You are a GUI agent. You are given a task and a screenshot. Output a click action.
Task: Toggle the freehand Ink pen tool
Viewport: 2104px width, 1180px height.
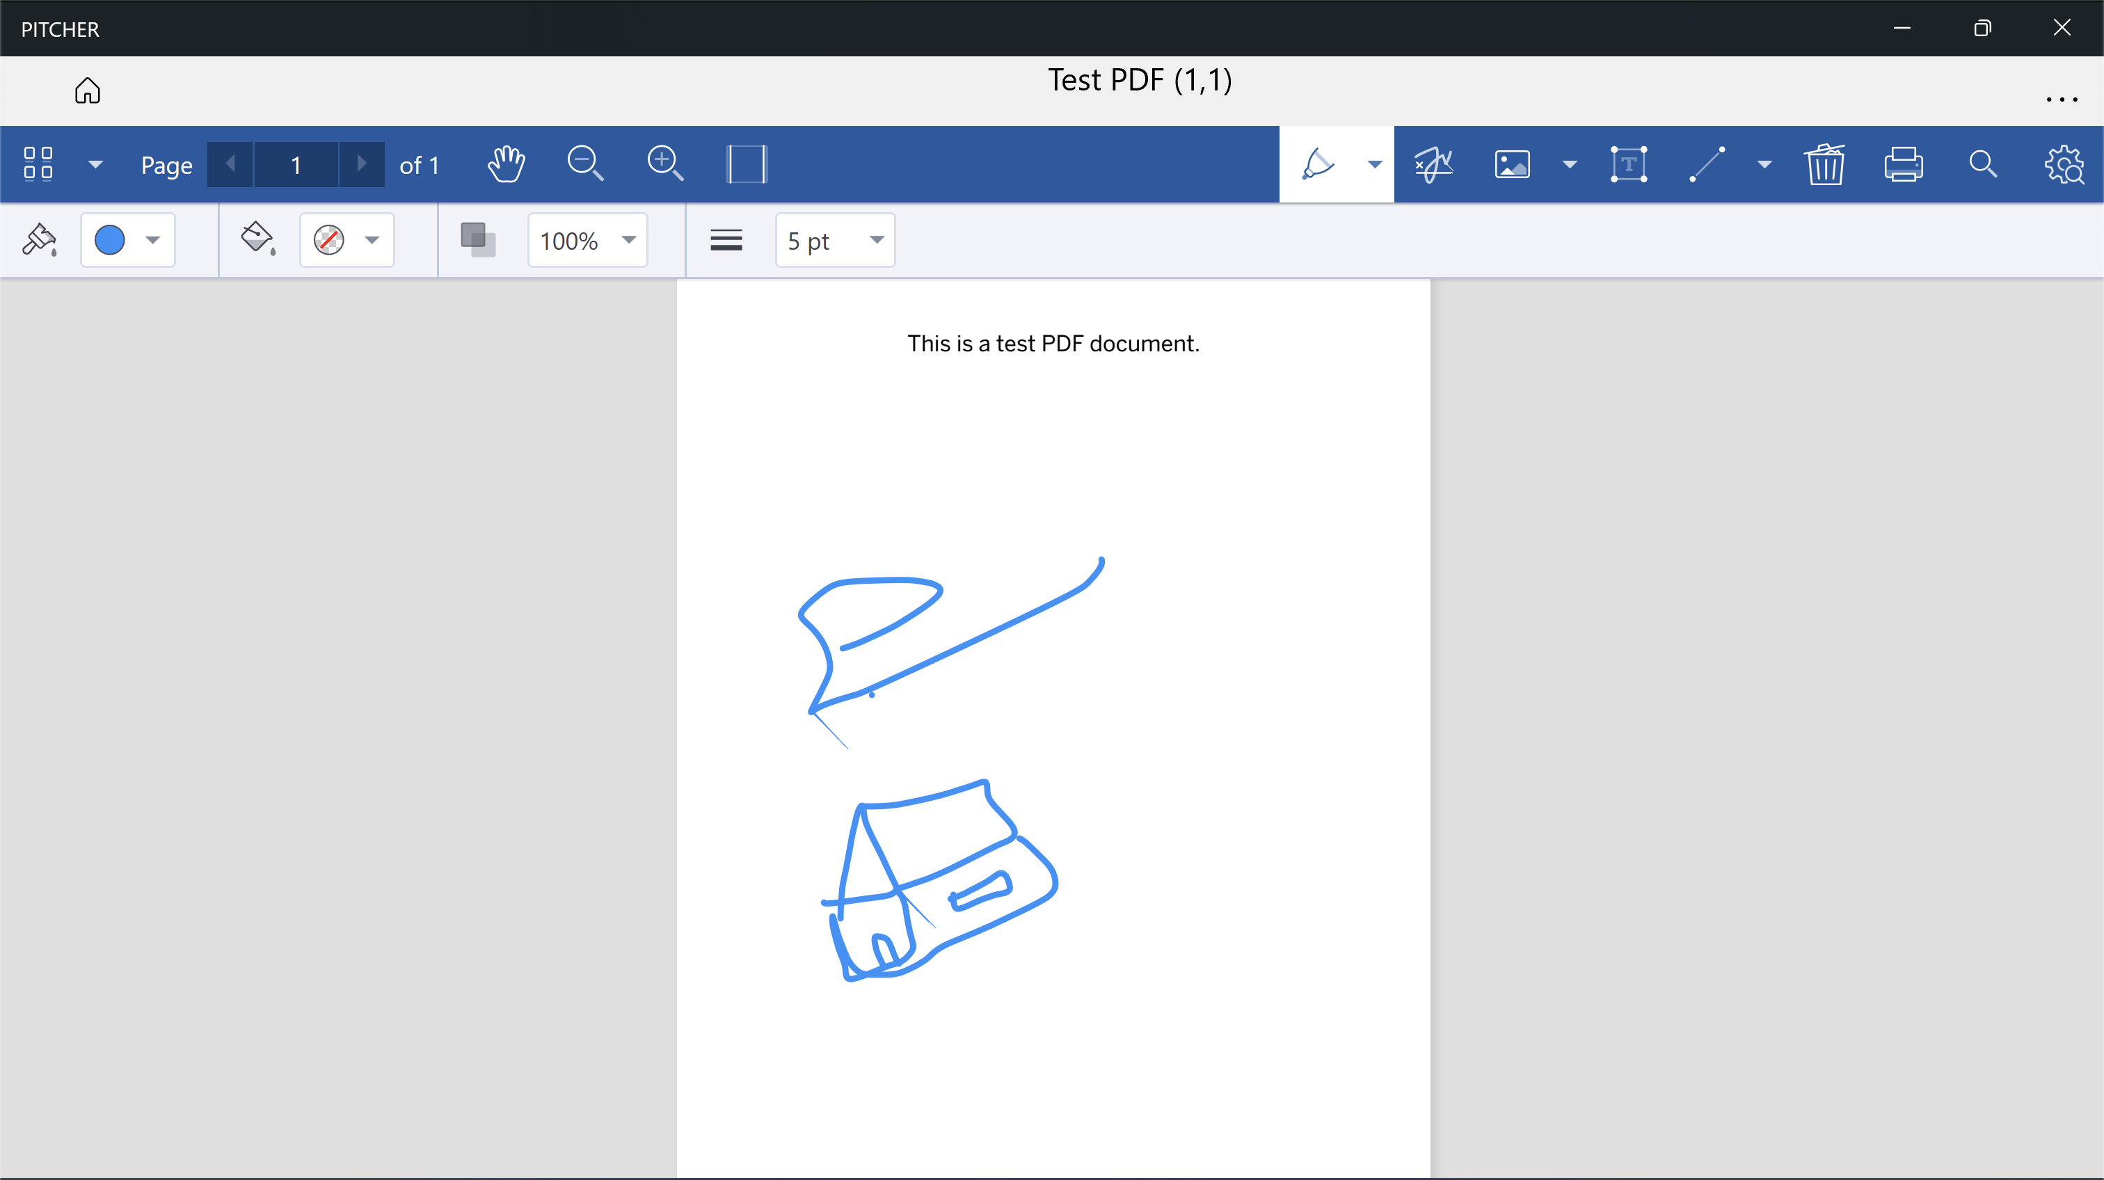pyautogui.click(x=1318, y=164)
